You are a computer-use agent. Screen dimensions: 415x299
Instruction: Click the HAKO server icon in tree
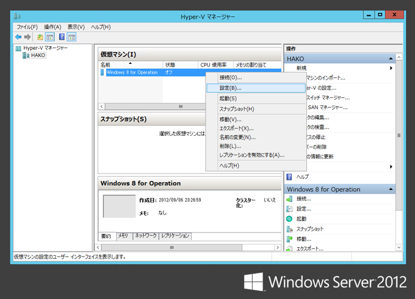(x=26, y=55)
